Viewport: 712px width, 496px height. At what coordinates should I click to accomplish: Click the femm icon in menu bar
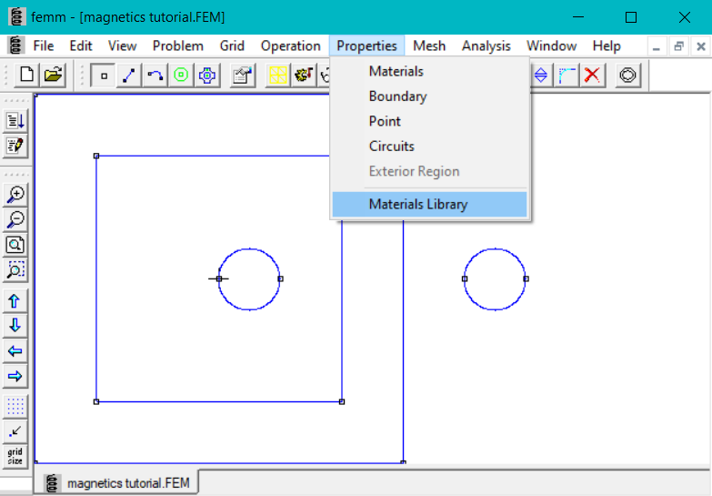pyautogui.click(x=16, y=46)
